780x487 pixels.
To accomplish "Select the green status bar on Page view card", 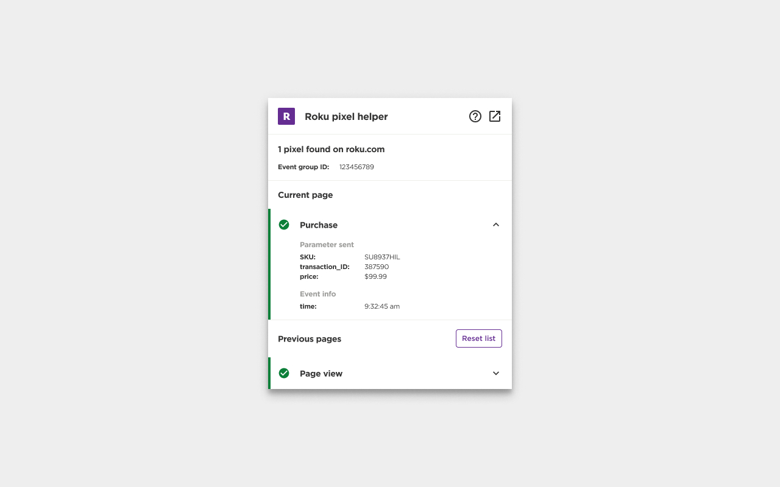I will pos(270,373).
